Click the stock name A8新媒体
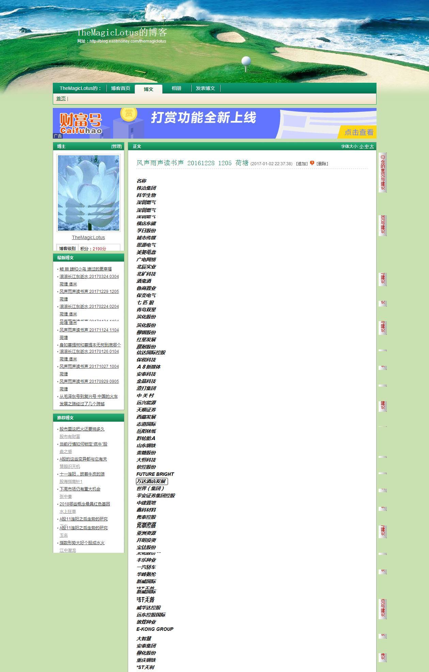Image resolution: width=429 pixels, height=672 pixels. [x=149, y=367]
